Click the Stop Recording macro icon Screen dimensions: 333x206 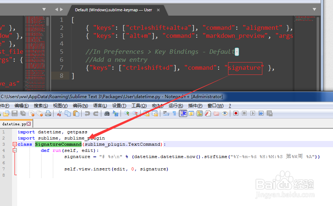(x=244, y=113)
